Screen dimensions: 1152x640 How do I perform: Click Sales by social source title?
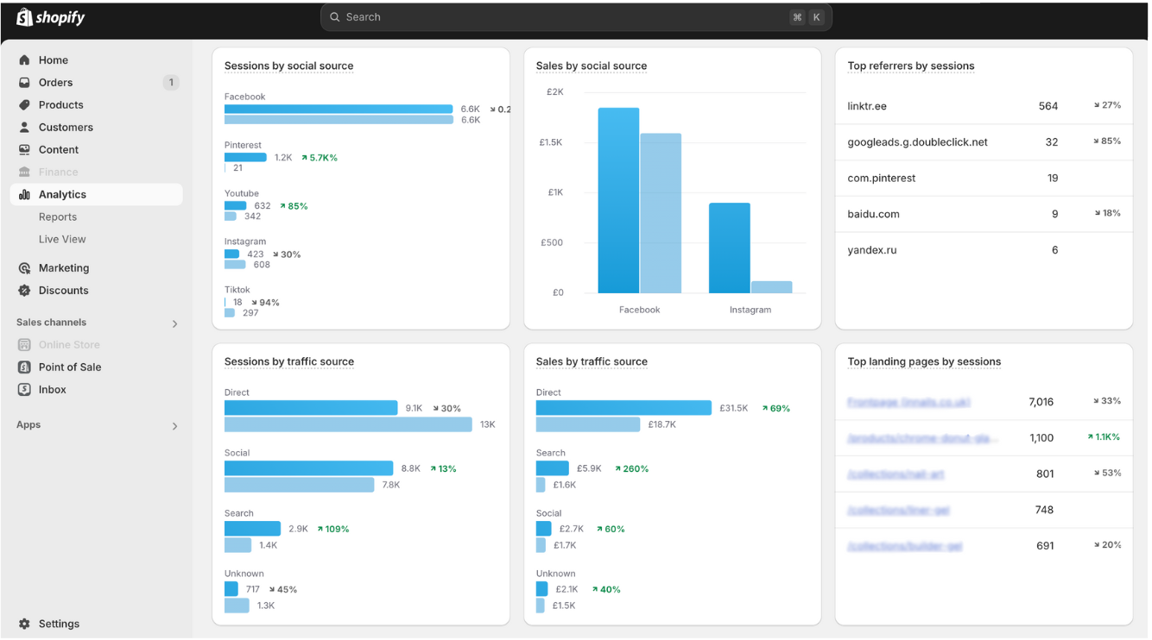click(x=592, y=66)
